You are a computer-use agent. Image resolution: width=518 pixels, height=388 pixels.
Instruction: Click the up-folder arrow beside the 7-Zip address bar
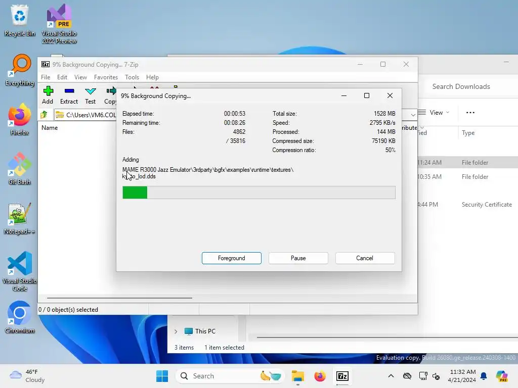44,115
